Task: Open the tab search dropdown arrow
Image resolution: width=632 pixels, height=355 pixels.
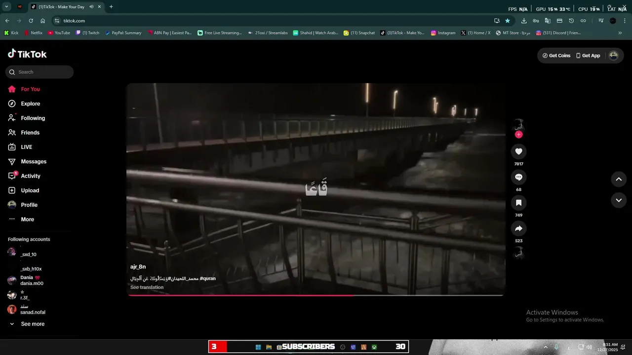Action: click(x=6, y=7)
